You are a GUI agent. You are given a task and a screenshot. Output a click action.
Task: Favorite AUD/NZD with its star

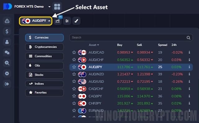tap(74, 74)
